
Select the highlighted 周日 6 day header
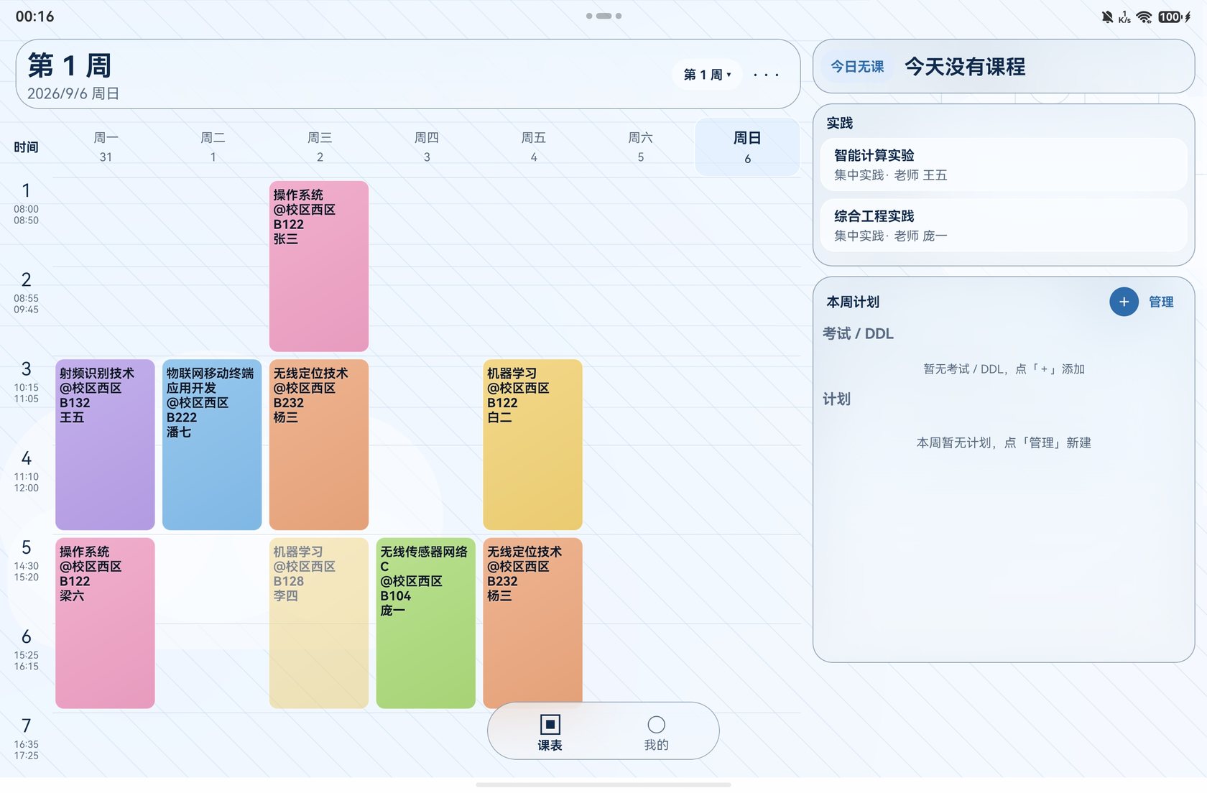pyautogui.click(x=747, y=147)
